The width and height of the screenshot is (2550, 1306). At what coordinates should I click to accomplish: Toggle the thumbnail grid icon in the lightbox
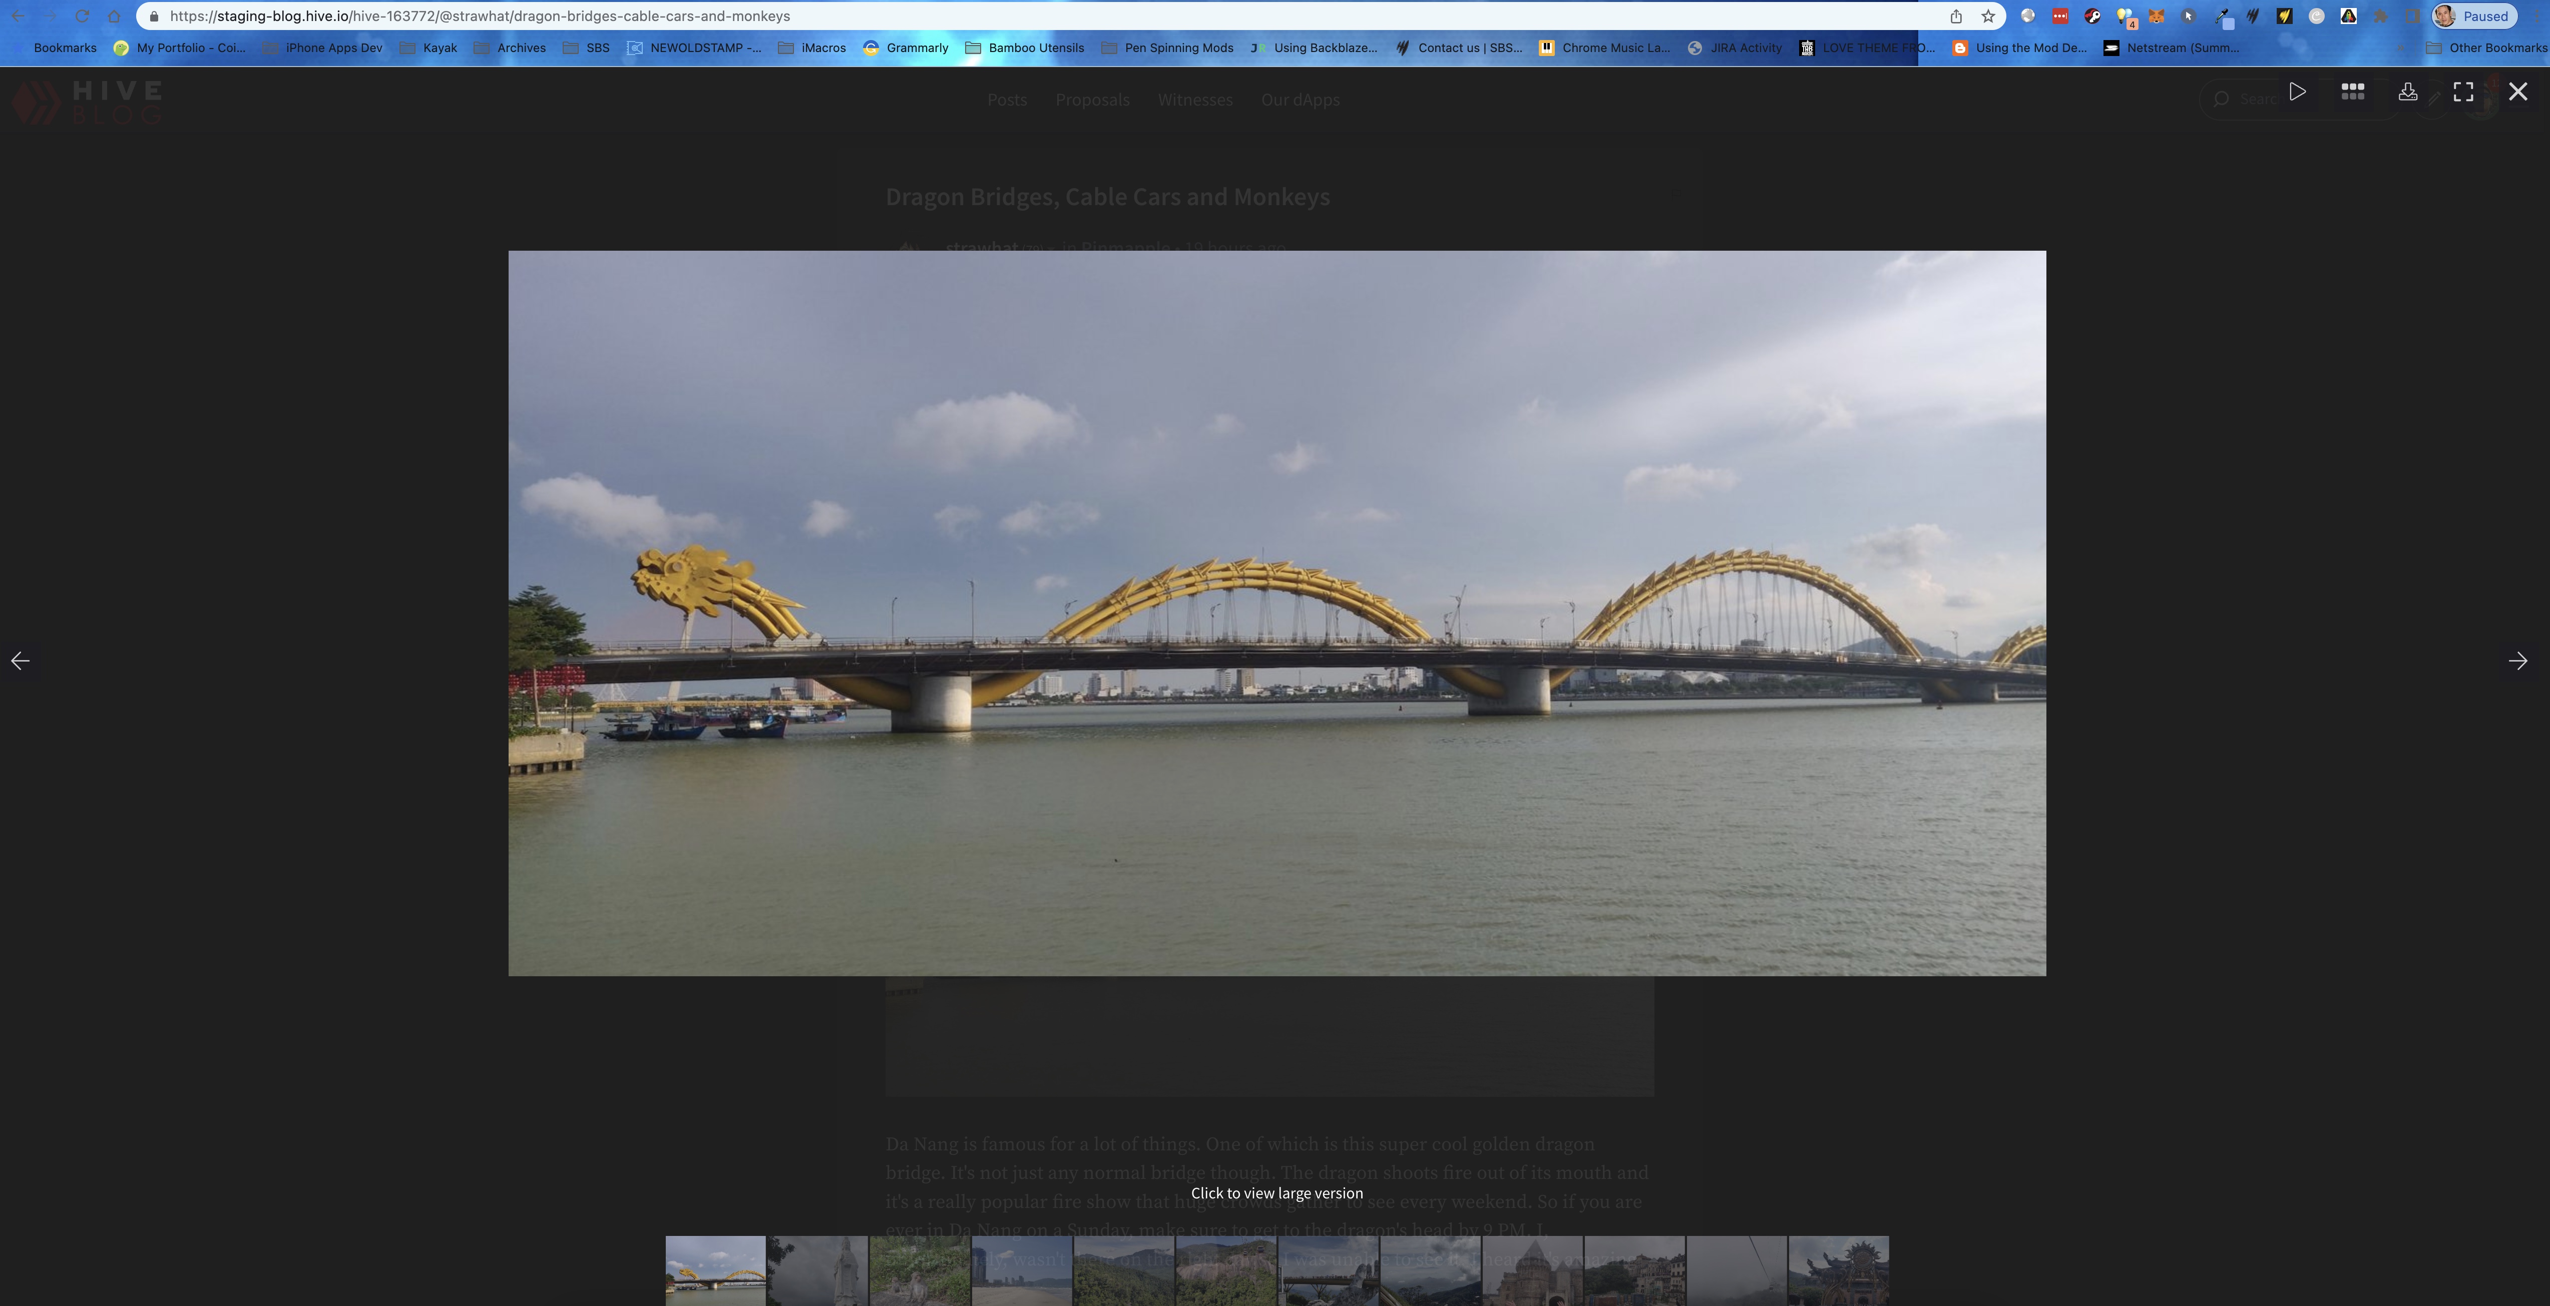(x=2352, y=92)
